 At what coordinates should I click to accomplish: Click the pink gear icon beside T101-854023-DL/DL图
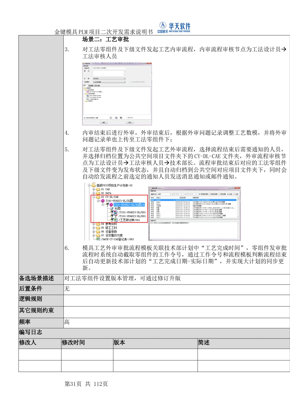tap(102, 201)
